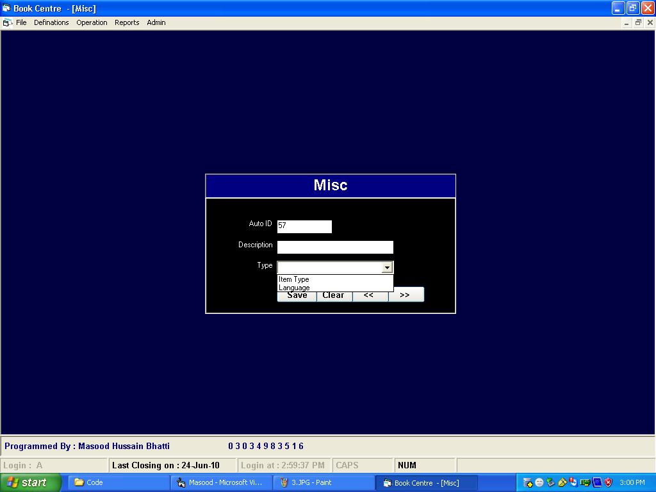Close the Misc child window in menu bar
The width and height of the screenshot is (656, 492).
point(650,22)
